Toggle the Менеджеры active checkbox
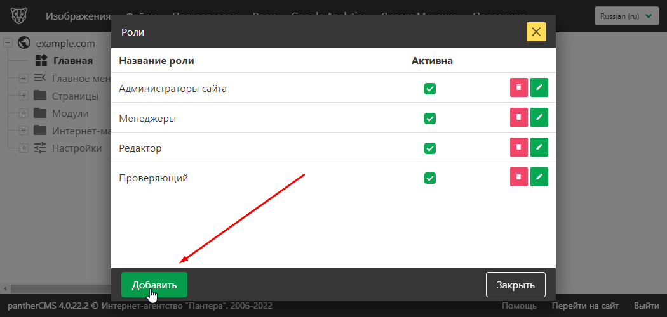 pos(430,119)
